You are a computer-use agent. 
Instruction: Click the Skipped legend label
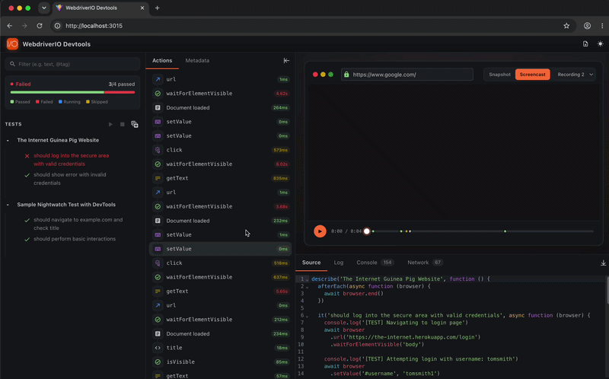click(100, 102)
